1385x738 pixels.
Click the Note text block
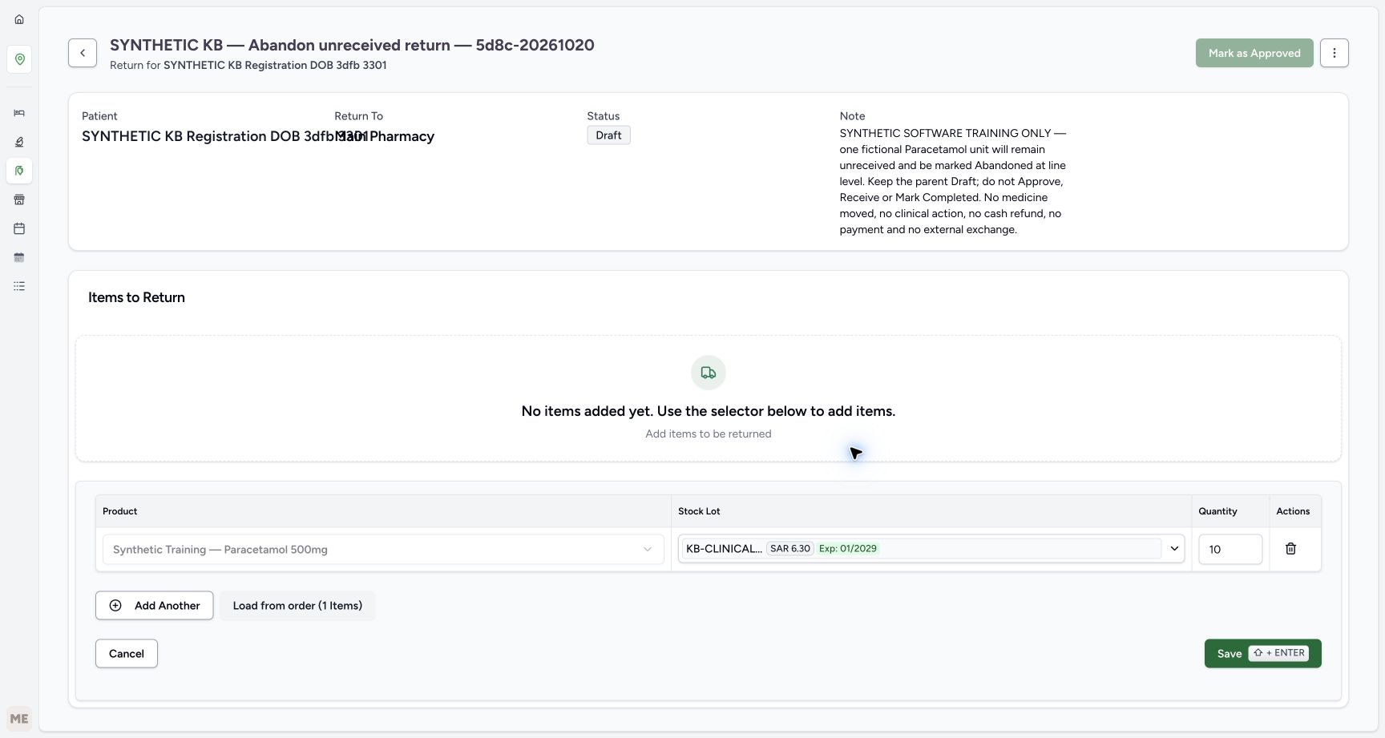click(x=953, y=181)
